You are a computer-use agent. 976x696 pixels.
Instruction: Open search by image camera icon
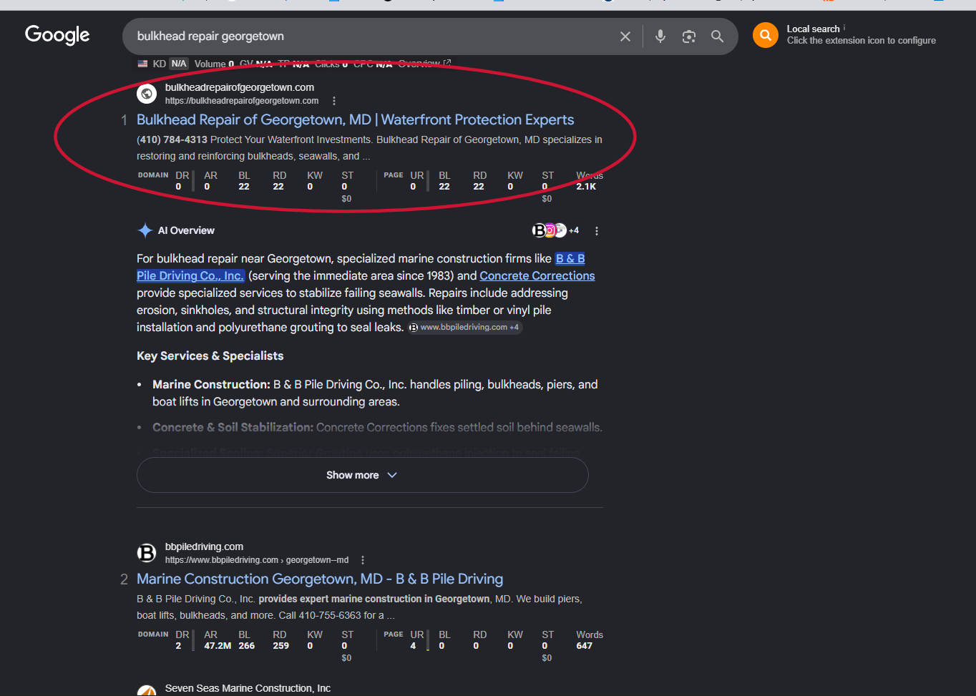(x=689, y=36)
